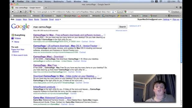Select the 'mac camouflage - Google Search' tab
Viewport: 192px width, 108px height.
point(27,7)
